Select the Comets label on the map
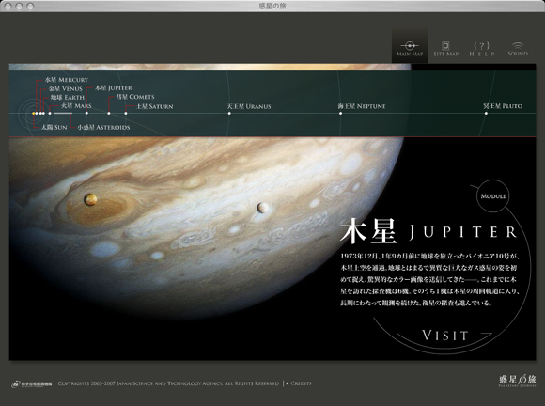545x406 pixels. (x=135, y=97)
